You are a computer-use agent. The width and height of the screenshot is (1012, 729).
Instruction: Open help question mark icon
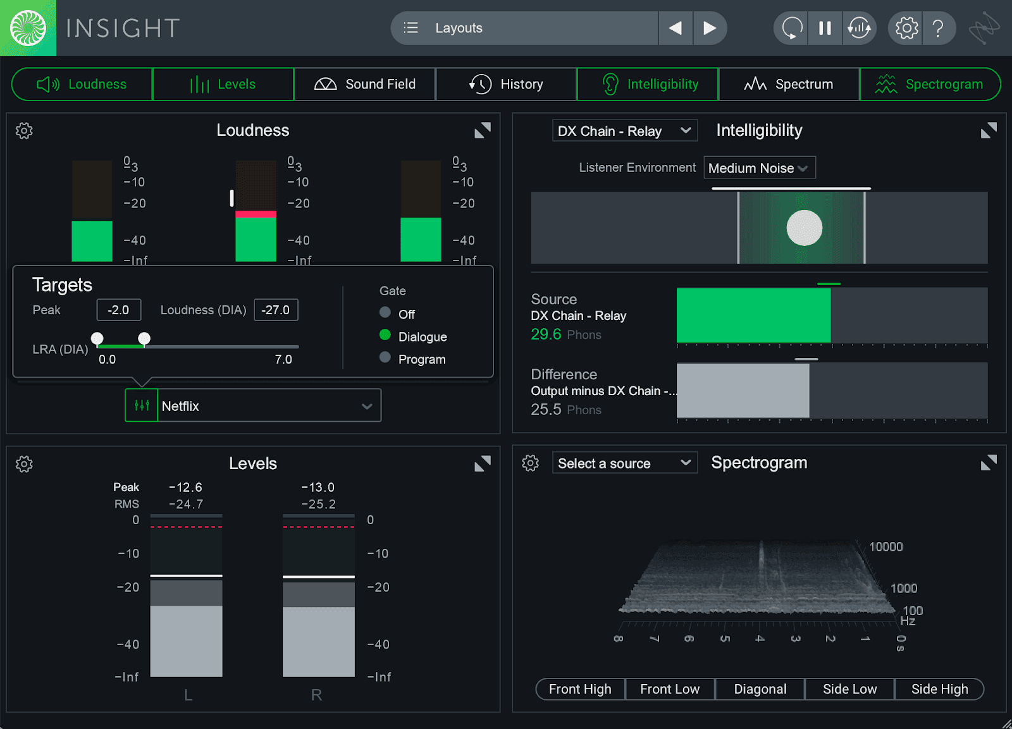coord(939,28)
